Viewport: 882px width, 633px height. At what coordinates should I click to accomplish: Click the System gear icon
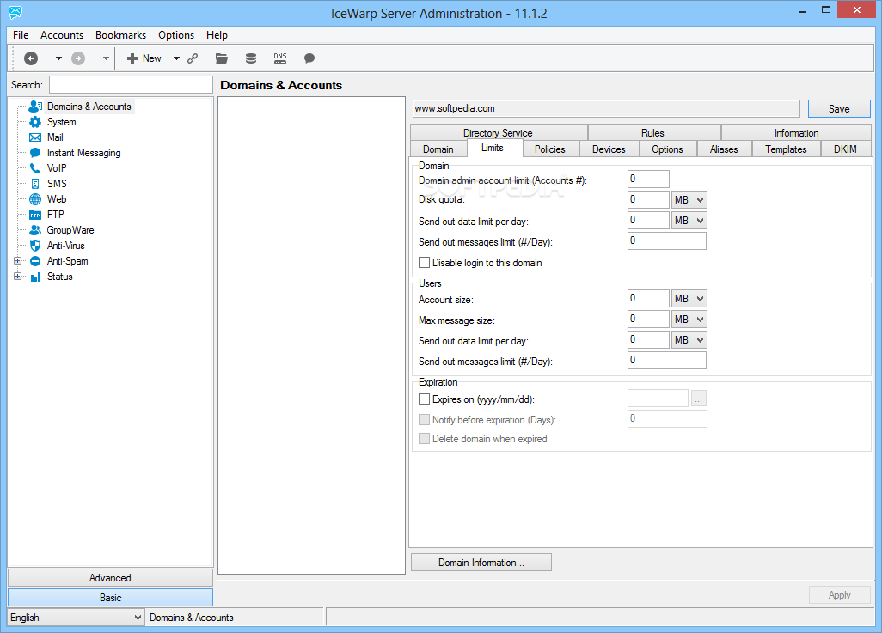tap(35, 121)
